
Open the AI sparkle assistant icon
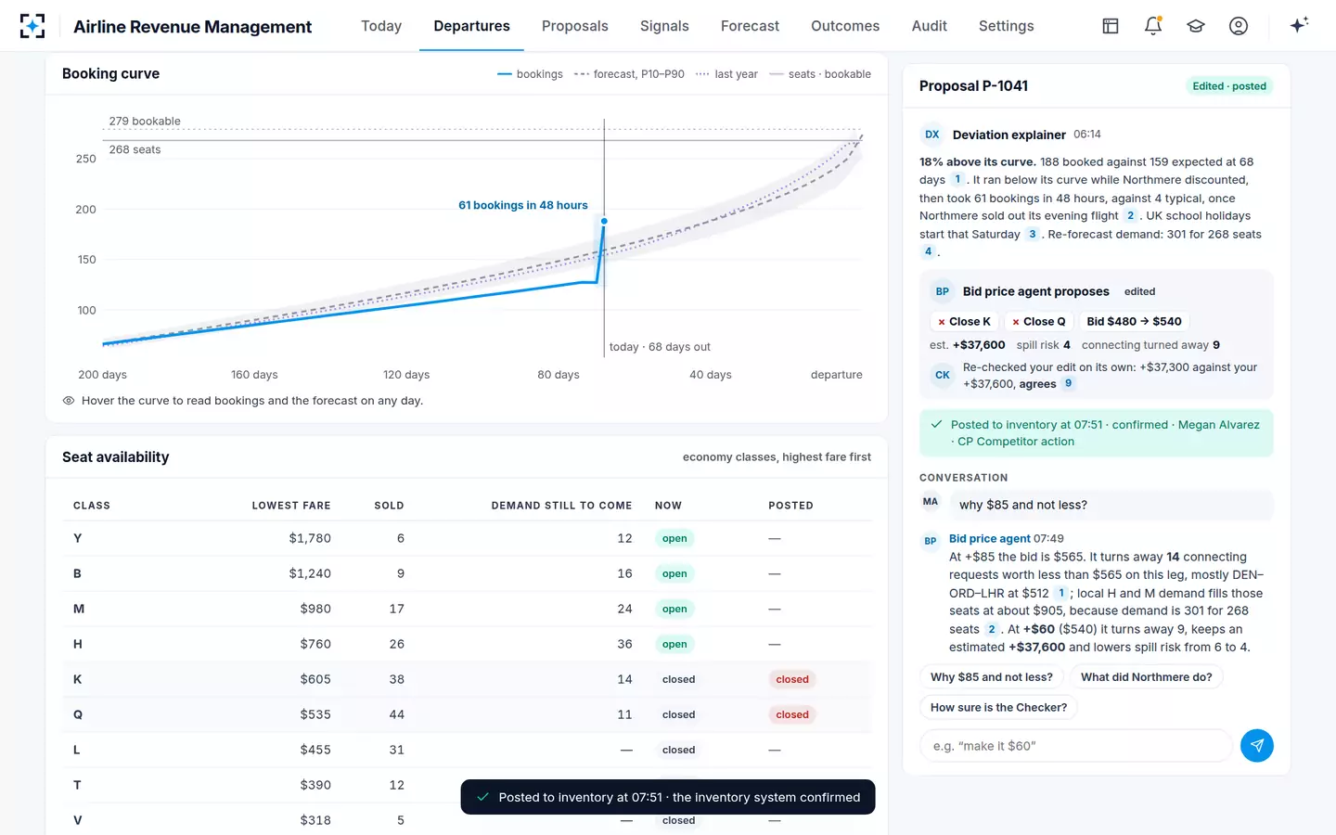[x=1299, y=25]
